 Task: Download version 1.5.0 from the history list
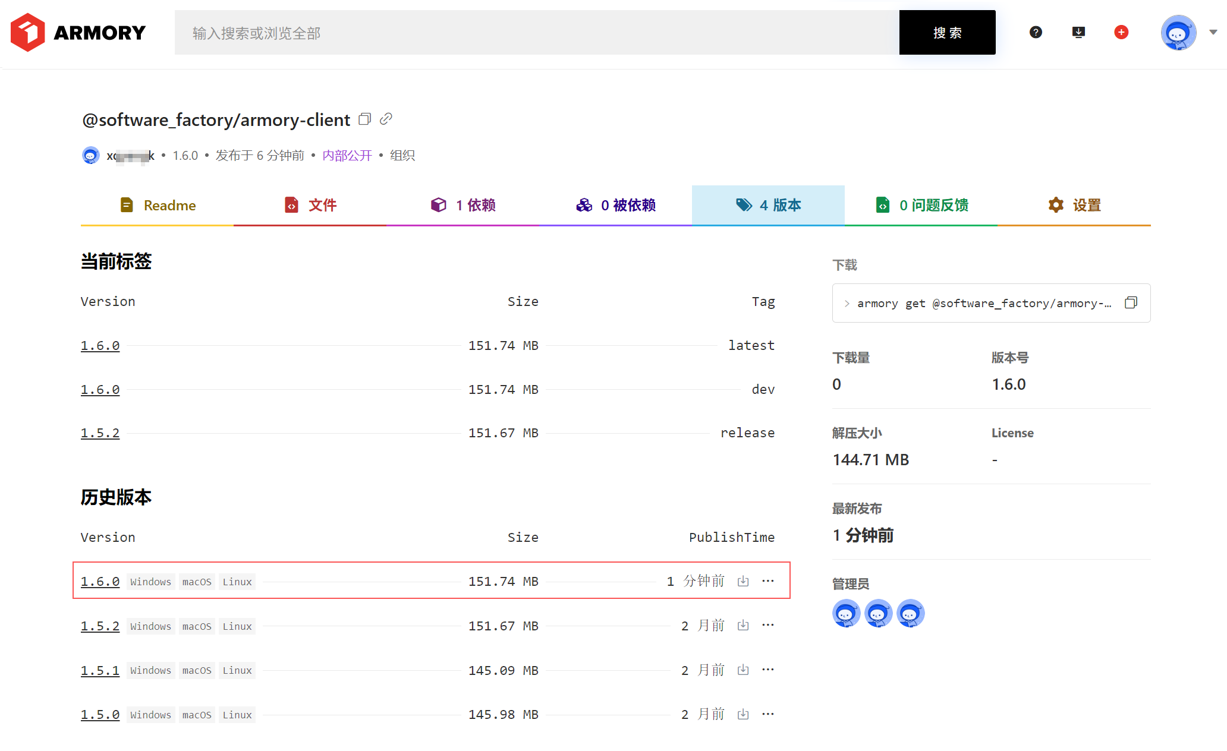click(x=743, y=714)
